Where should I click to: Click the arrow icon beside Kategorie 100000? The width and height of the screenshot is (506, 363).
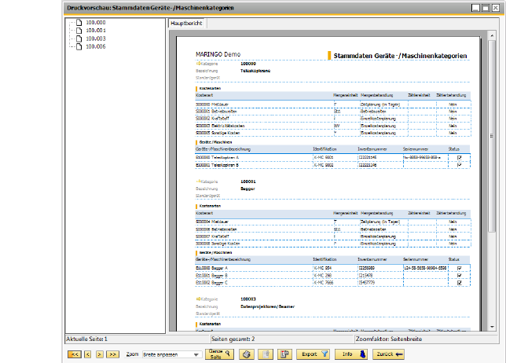(198, 64)
